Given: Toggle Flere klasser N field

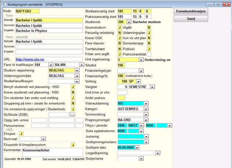Looking at the screenshot, I should (120, 43).
